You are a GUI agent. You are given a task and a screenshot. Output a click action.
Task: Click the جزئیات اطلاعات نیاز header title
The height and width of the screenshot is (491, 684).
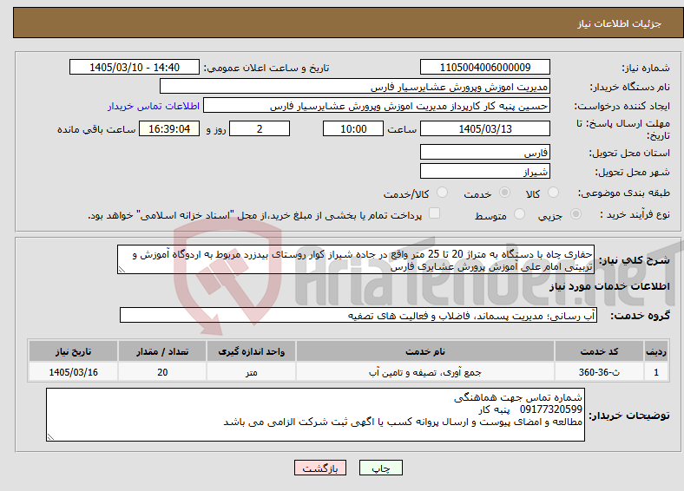coord(619,23)
